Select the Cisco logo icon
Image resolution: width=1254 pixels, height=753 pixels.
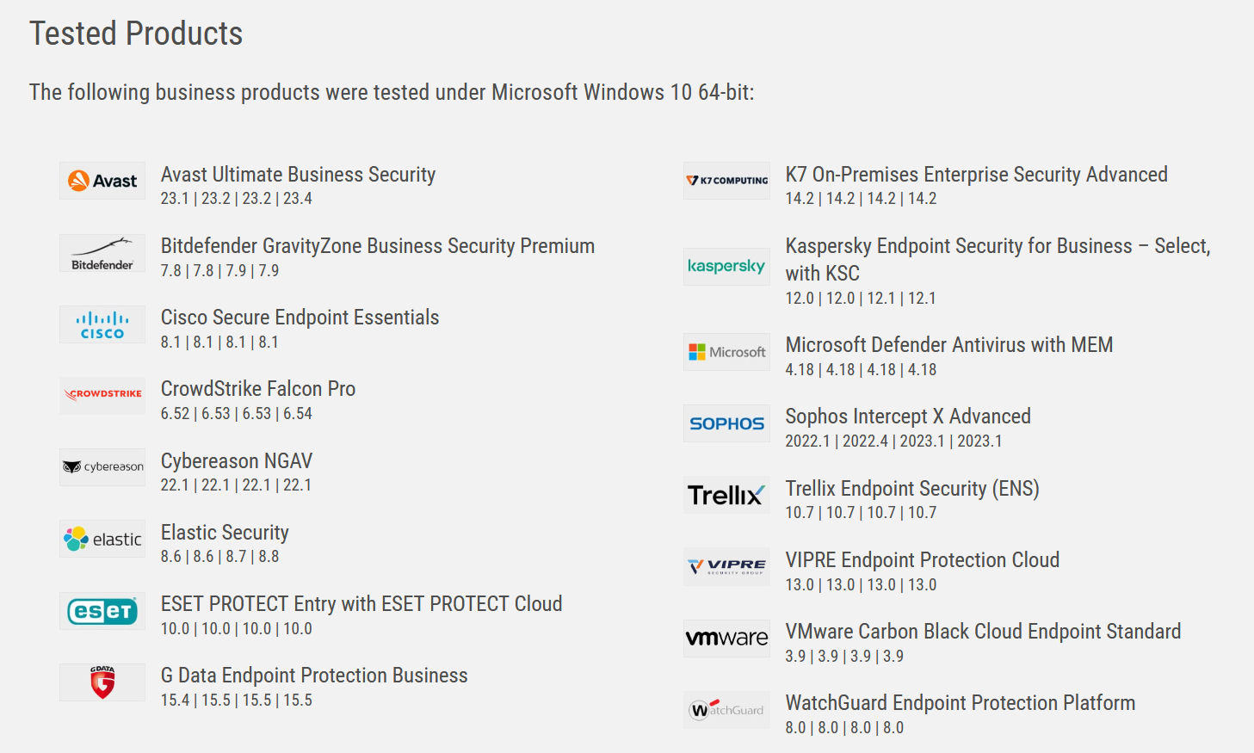coord(102,325)
